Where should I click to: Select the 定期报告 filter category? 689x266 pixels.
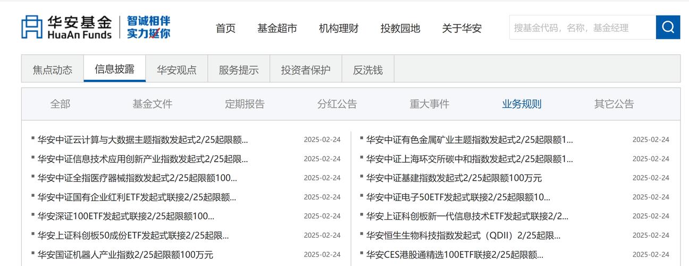[x=245, y=104]
